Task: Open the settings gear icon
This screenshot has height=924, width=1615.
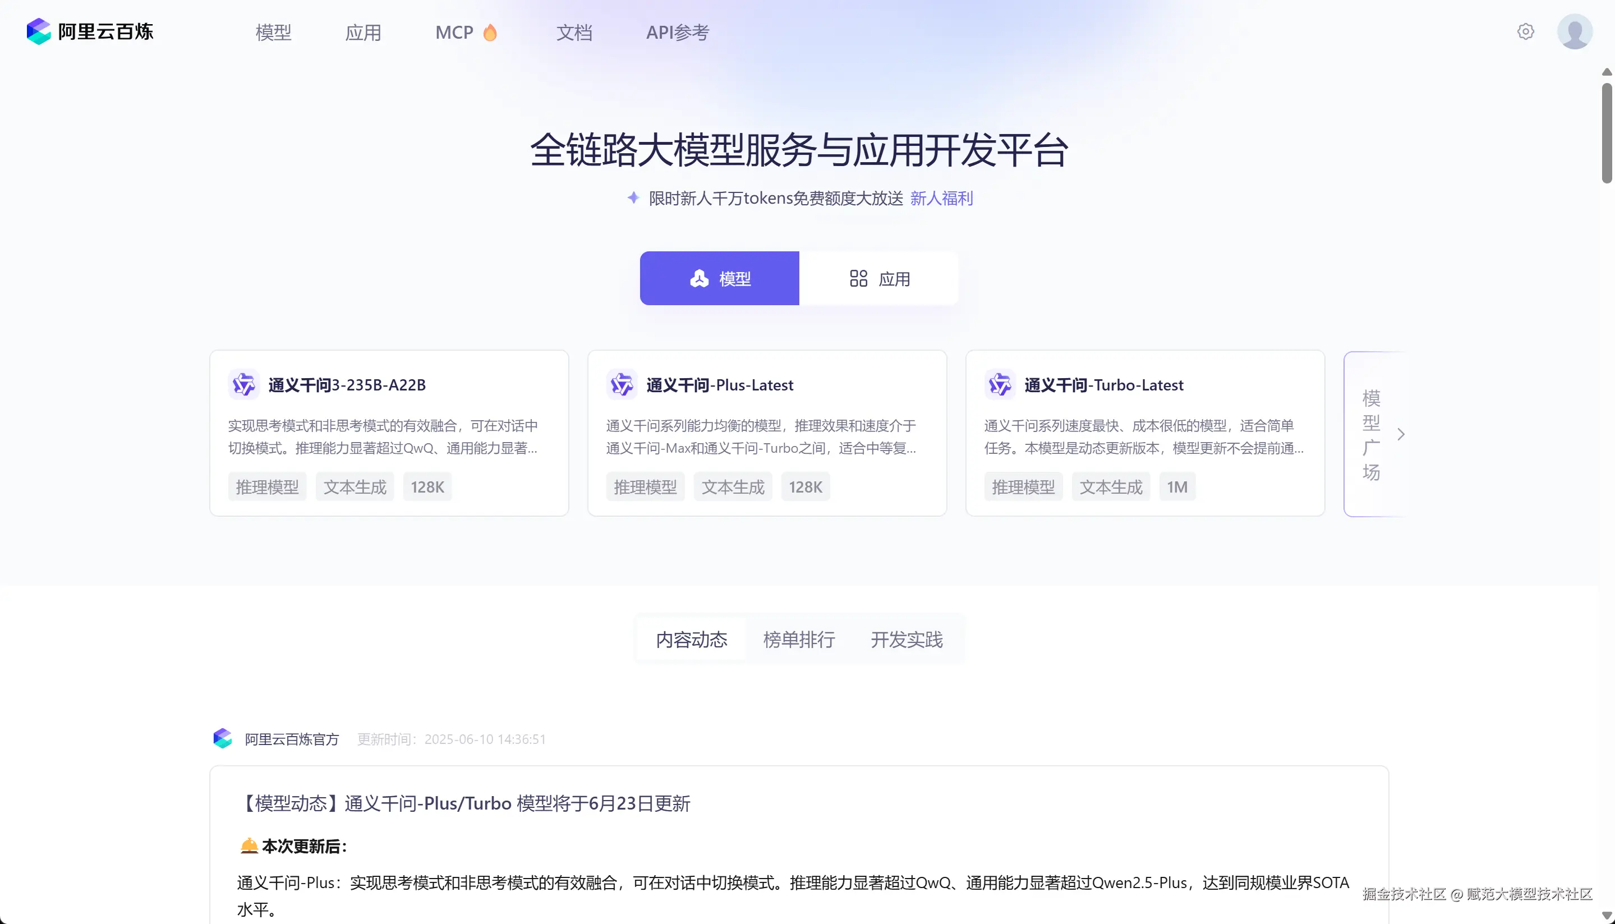Action: tap(1525, 32)
